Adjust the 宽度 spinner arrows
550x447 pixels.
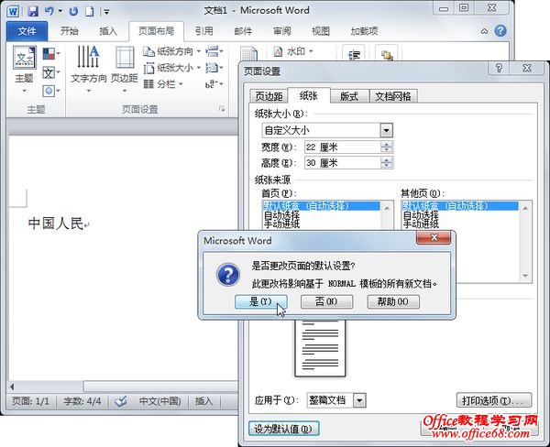point(387,147)
